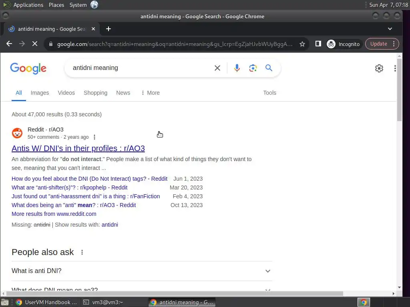Expand 'What is anti DNI?' question
The image size is (410, 307).
[x=142, y=271]
